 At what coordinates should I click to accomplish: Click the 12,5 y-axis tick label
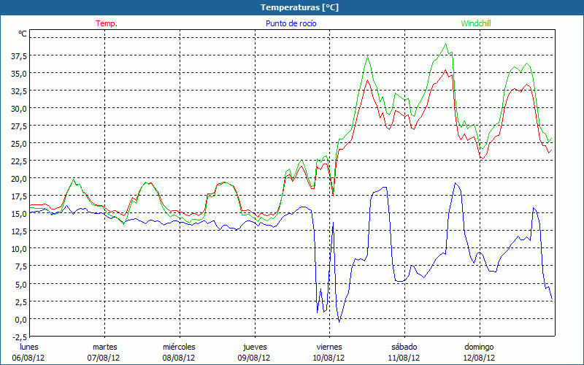click(x=18, y=231)
